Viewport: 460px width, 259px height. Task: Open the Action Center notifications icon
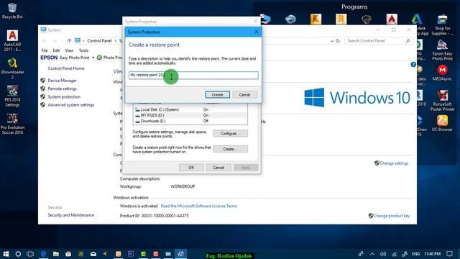coord(449,254)
